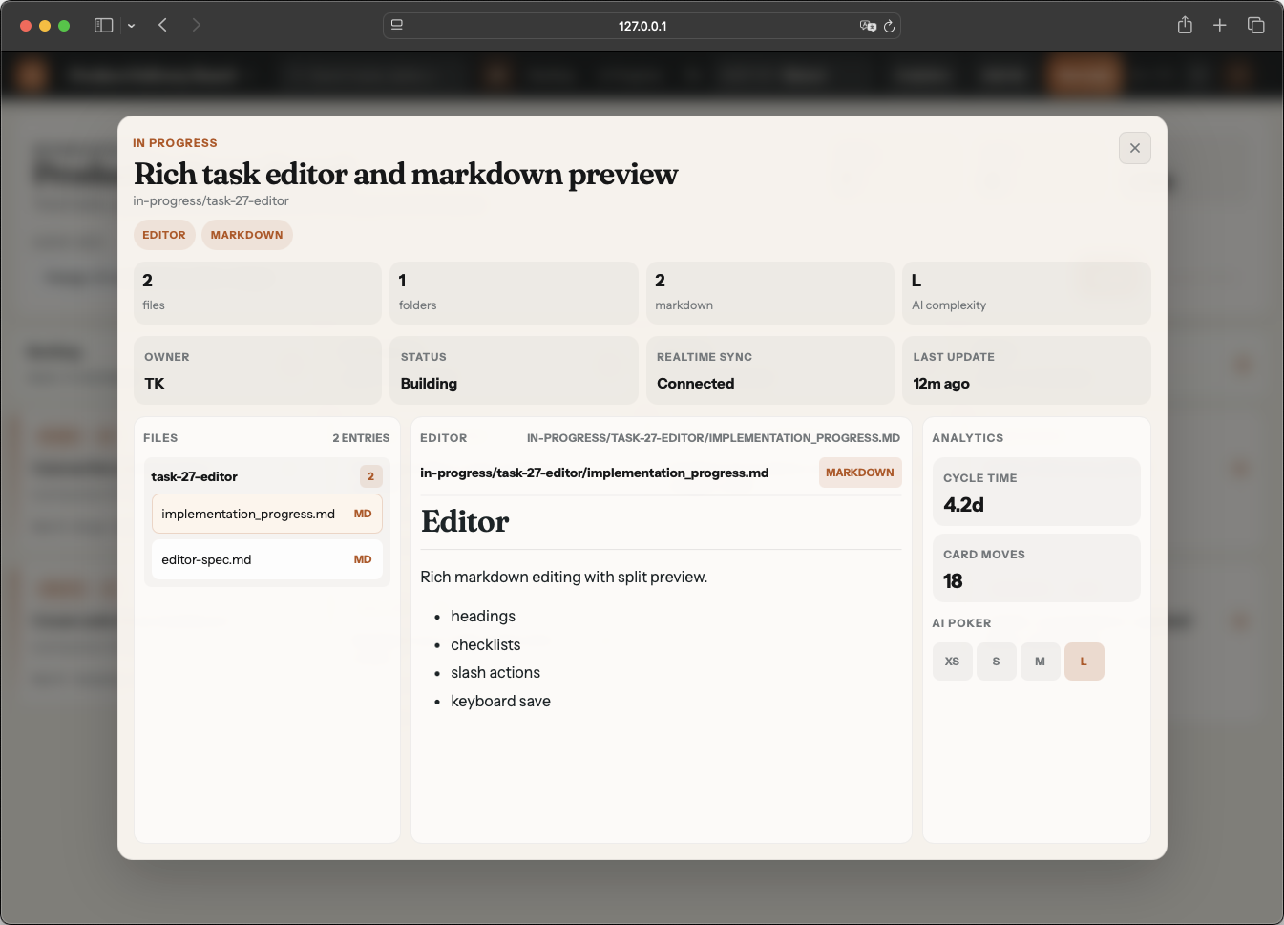This screenshot has width=1284, height=925.
Task: Select S estimate in AI Poker
Action: [x=996, y=662]
